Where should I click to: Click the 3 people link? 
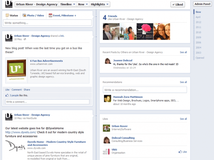click(14, 95)
